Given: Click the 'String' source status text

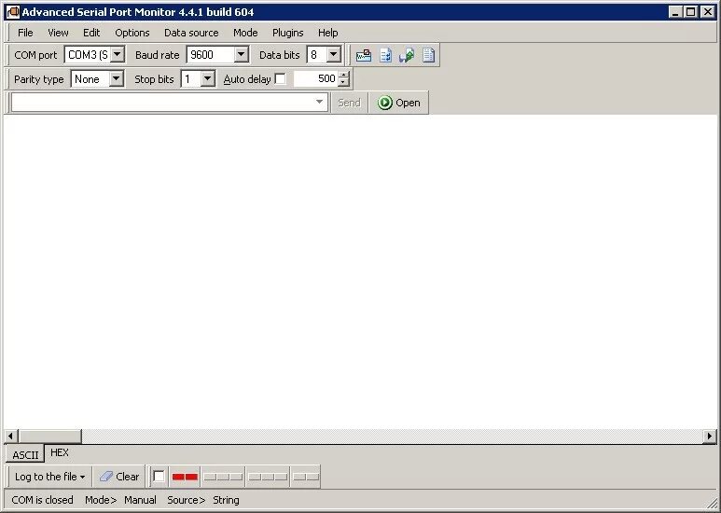Looking at the screenshot, I should click(x=226, y=500).
